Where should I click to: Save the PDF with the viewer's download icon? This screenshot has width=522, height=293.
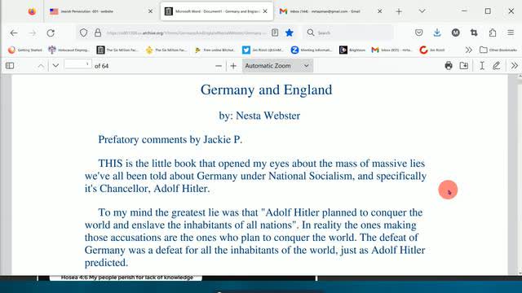[x=464, y=66]
